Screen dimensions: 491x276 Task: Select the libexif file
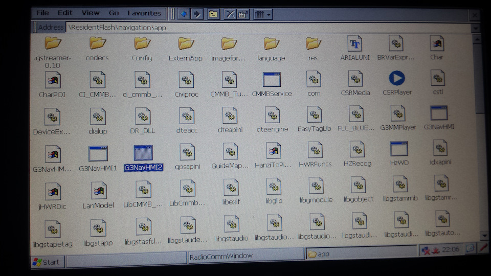[x=231, y=192]
